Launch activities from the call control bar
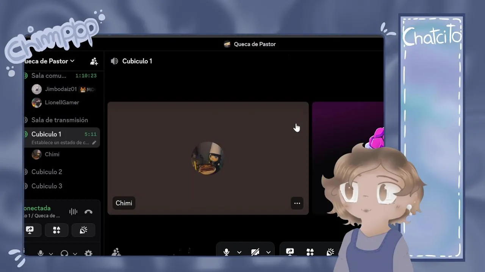Screen dimensions: 485x272 tap(310, 252)
